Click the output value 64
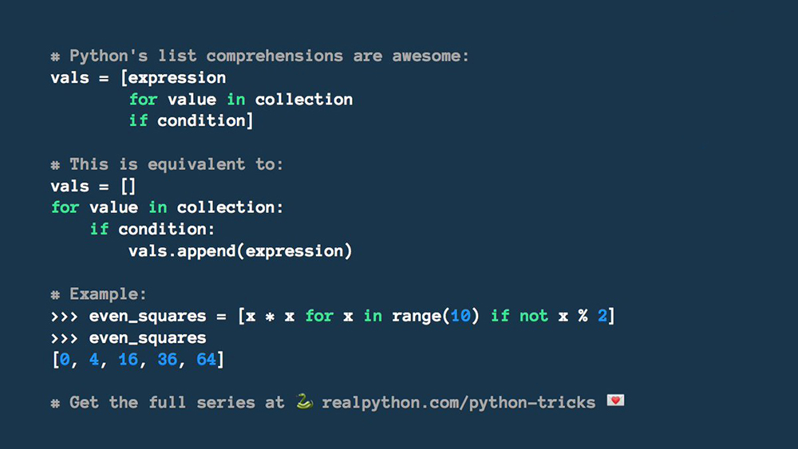The width and height of the screenshot is (798, 449). 206,360
